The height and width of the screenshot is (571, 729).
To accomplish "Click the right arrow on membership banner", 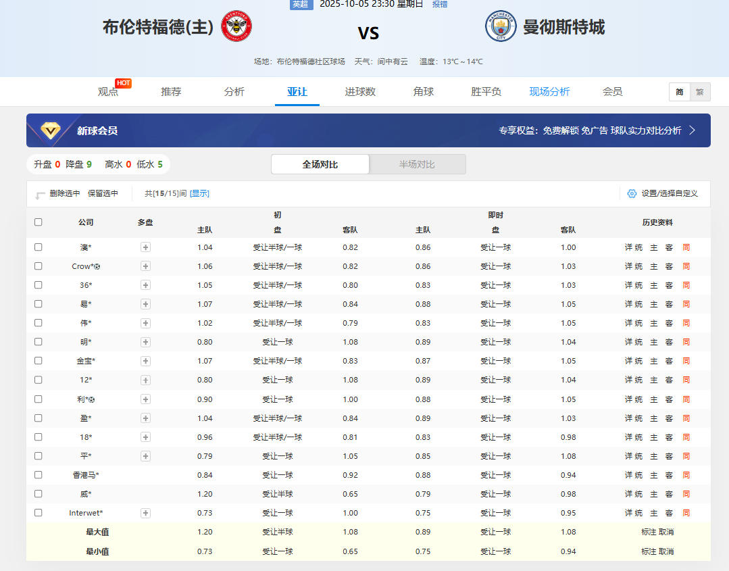I will (x=692, y=130).
